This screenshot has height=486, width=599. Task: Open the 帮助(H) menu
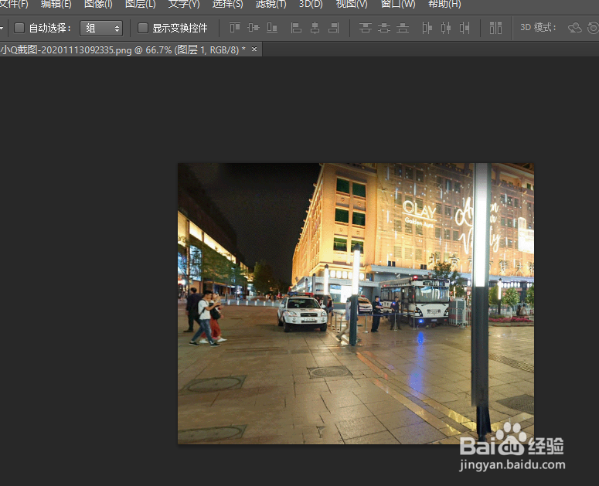tap(444, 4)
